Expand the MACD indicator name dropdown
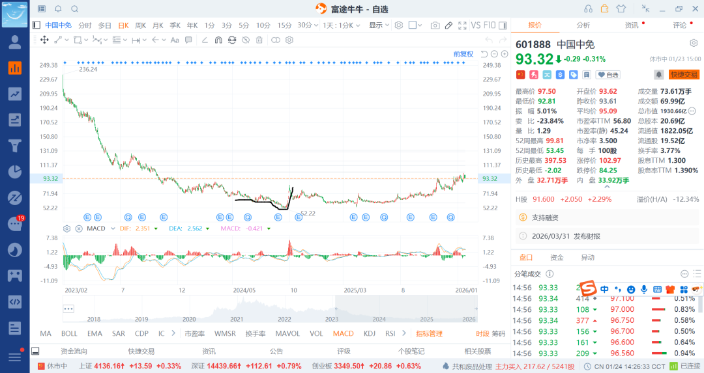704x373 pixels. tap(113, 228)
